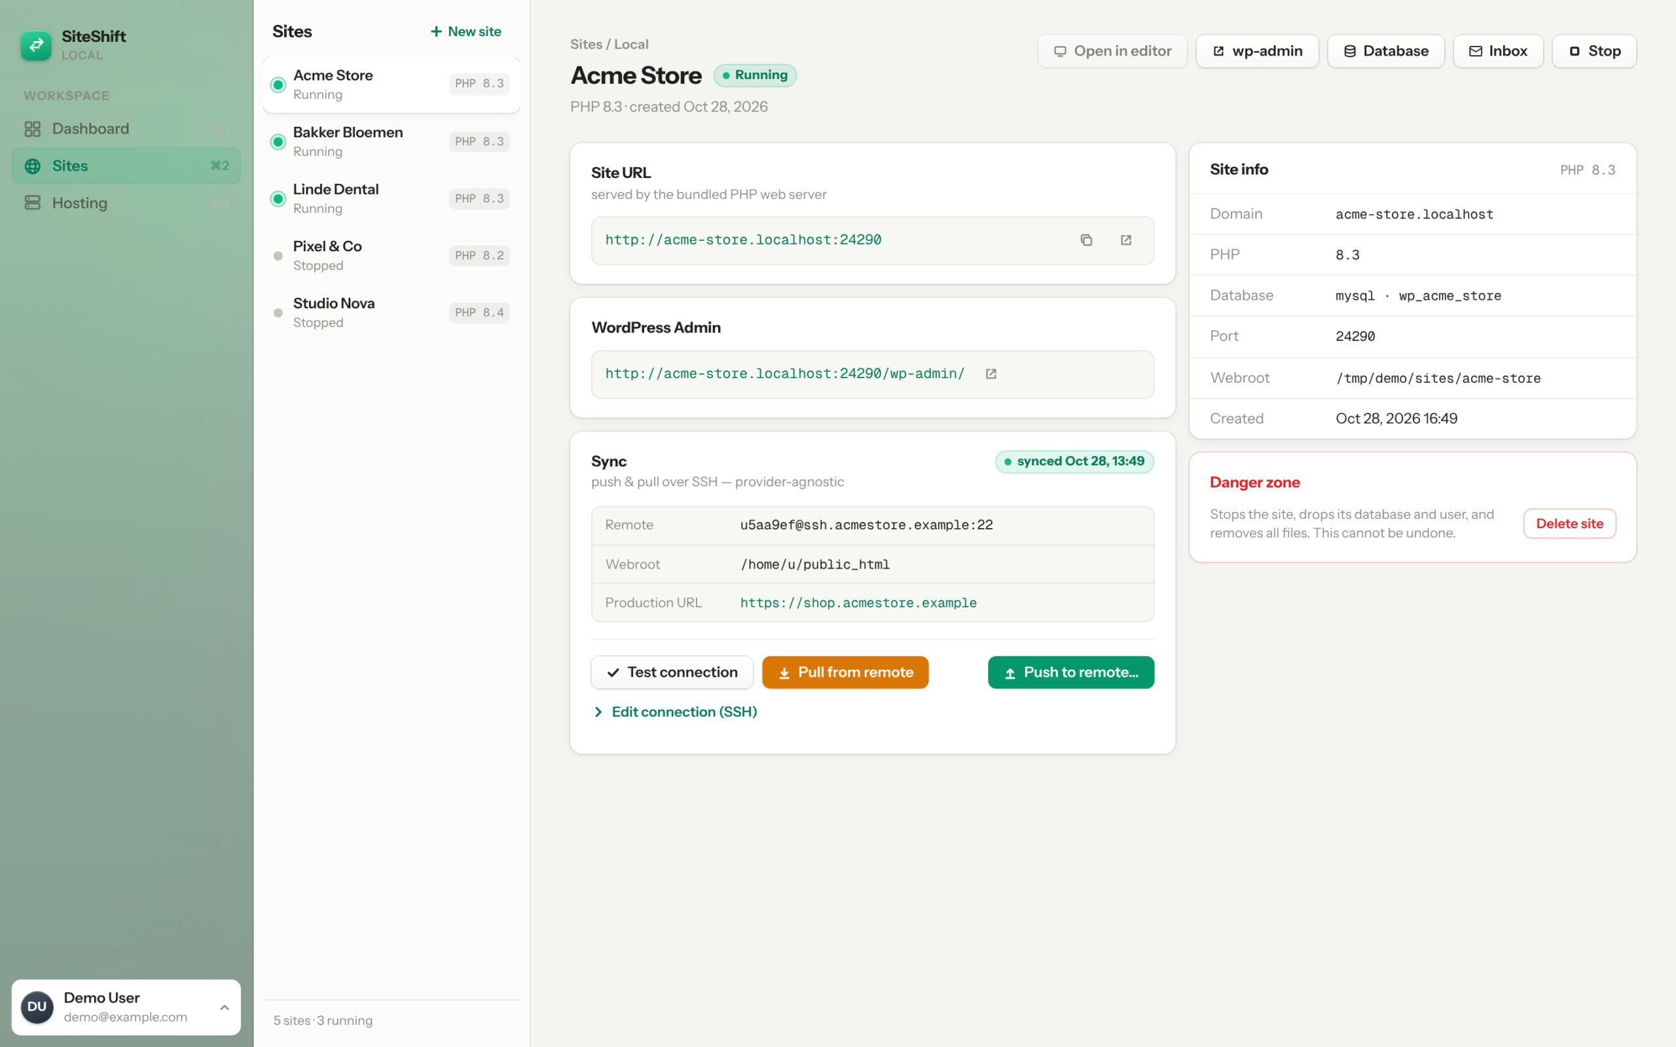Click the Delete site button
The height and width of the screenshot is (1047, 1676).
[x=1569, y=523]
